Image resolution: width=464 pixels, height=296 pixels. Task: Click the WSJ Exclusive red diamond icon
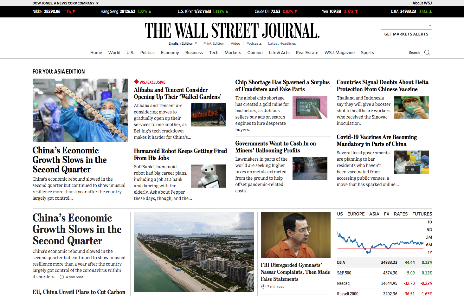tap(136, 82)
